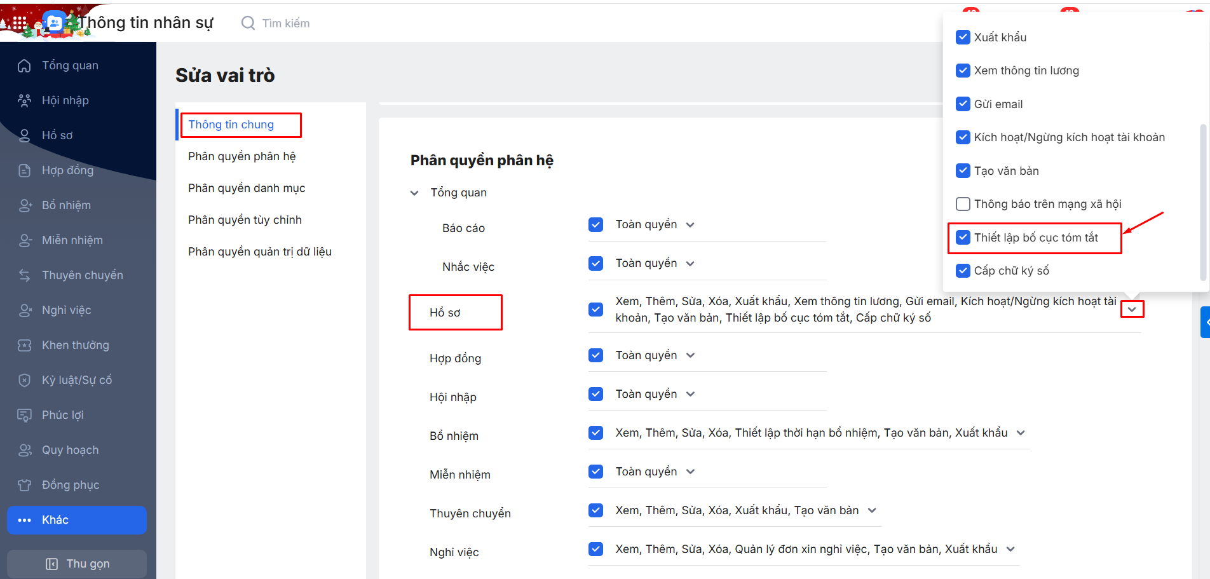This screenshot has height=579, width=1210.
Task: Enable Thông báo trên mạng xã hội checkbox
Action: tap(963, 204)
